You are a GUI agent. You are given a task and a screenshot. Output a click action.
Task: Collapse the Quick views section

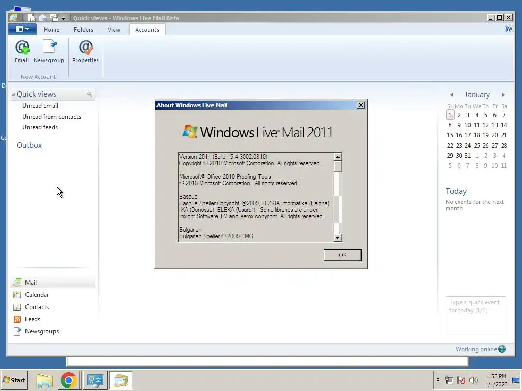tap(13, 94)
